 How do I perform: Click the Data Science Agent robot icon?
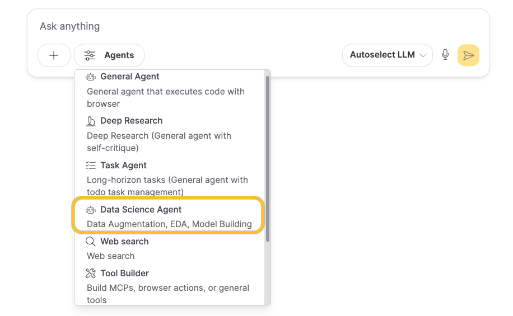tap(91, 210)
